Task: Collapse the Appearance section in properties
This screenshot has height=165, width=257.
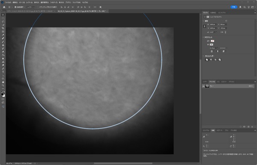Action: 203,38
